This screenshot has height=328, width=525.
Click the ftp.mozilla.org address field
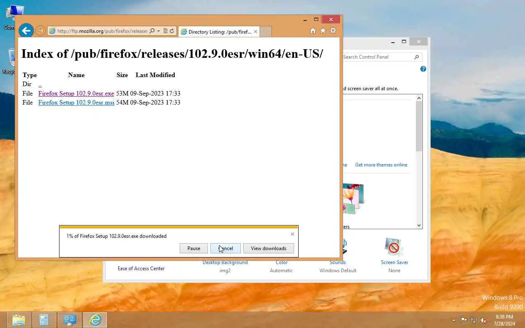tap(102, 31)
